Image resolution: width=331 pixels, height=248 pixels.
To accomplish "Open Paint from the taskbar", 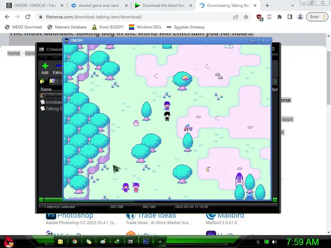I will (x=103, y=242).
